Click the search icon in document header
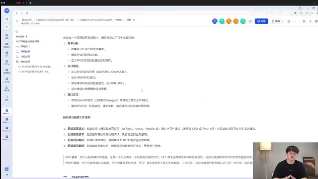318x179 pixels. coord(304,21)
